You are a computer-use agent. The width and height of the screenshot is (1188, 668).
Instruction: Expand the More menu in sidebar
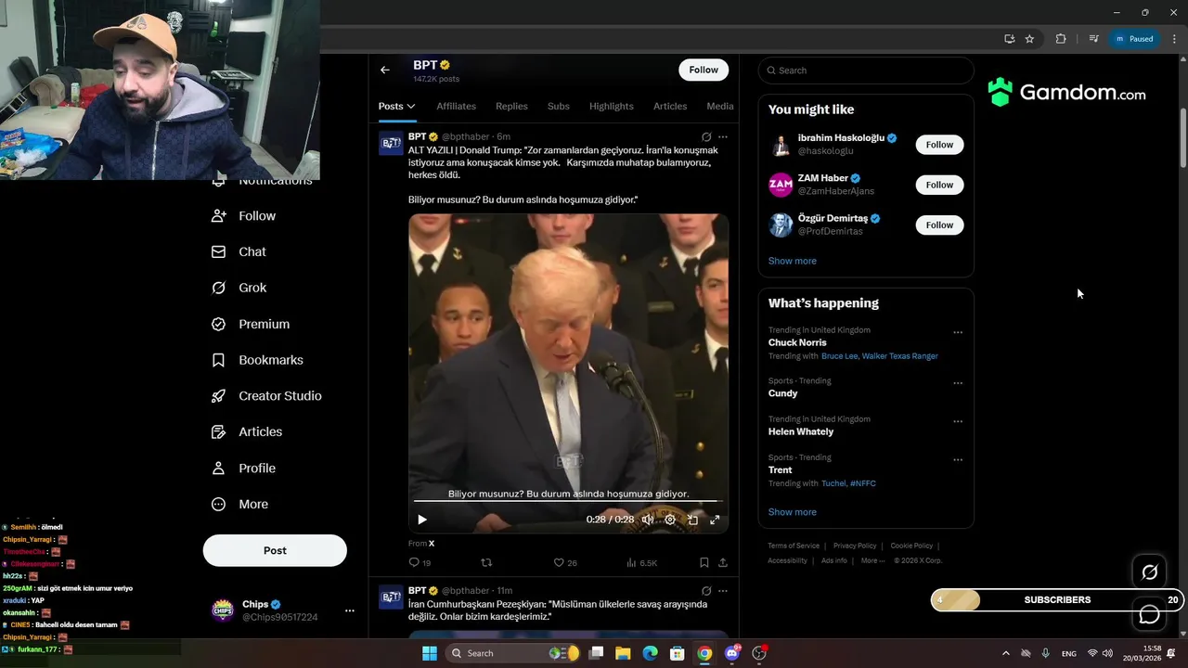pos(239,505)
